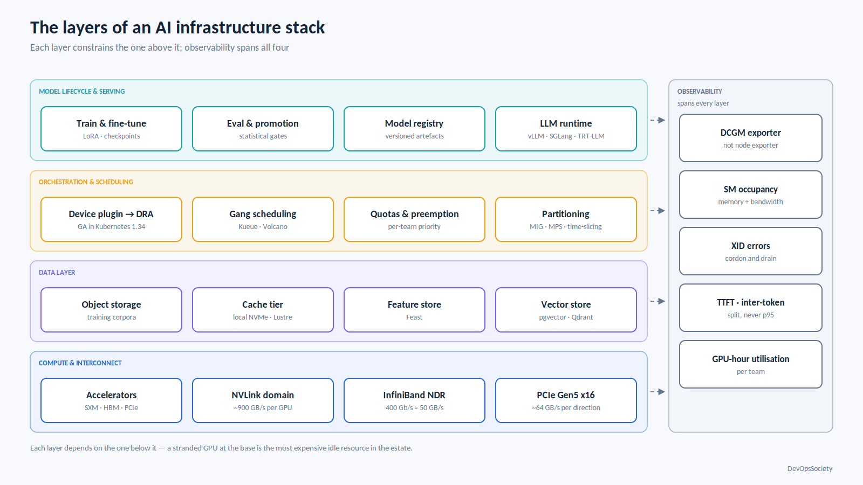Select the PCIe Gen5 x16 card
This screenshot has height=485, width=863.
pyautogui.click(x=566, y=400)
